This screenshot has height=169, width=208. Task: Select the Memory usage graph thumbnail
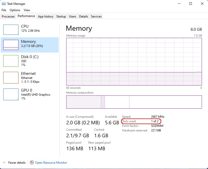(x=11, y=45)
